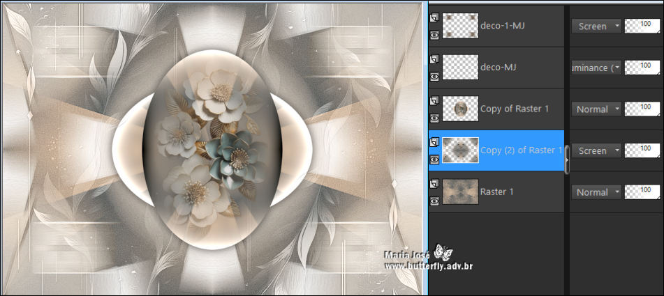Select the deco-MJ layer name
This screenshot has height=296, width=664.
coord(498,67)
